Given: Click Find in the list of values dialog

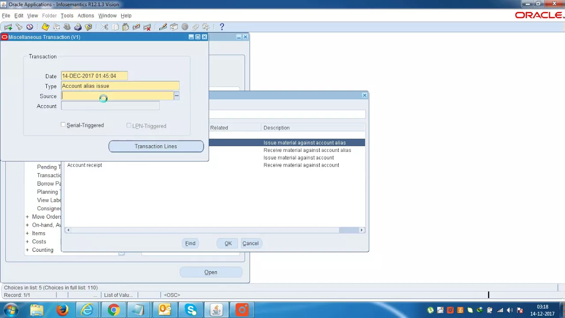Looking at the screenshot, I should pos(190,243).
